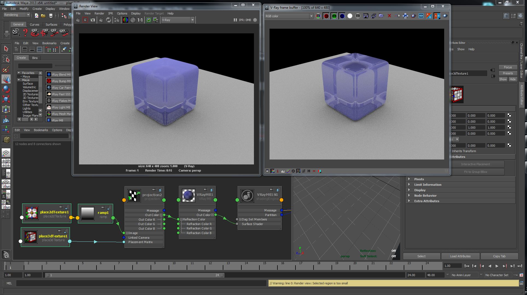Toggle green channel in V-Ray frame buffer
The height and width of the screenshot is (295, 527).
(x=334, y=16)
